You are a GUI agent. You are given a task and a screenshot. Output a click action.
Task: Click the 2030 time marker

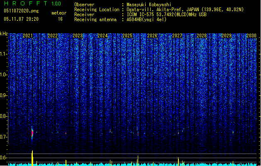(x=251, y=36)
